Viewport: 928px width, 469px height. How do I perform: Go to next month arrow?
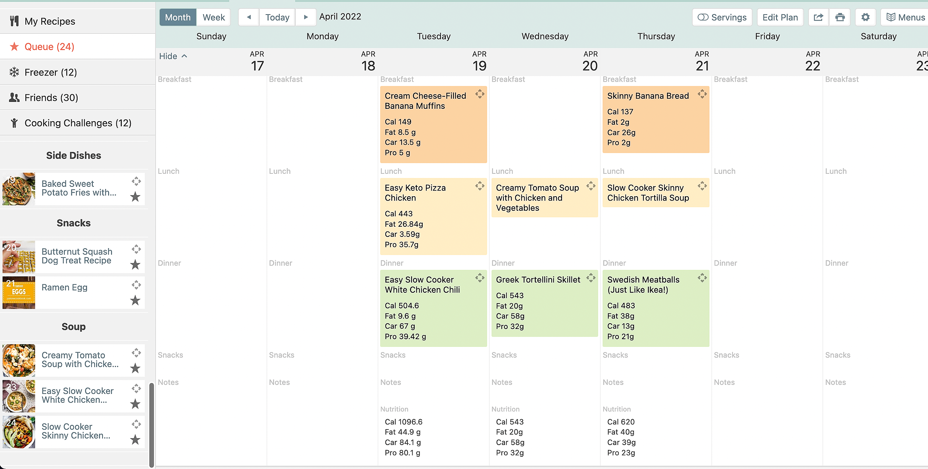click(306, 17)
